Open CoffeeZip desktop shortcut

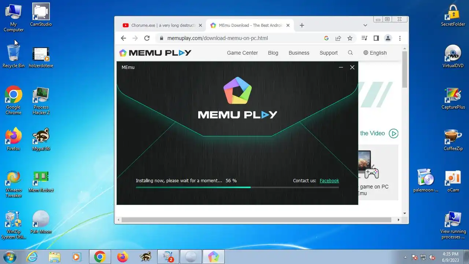[453, 139]
